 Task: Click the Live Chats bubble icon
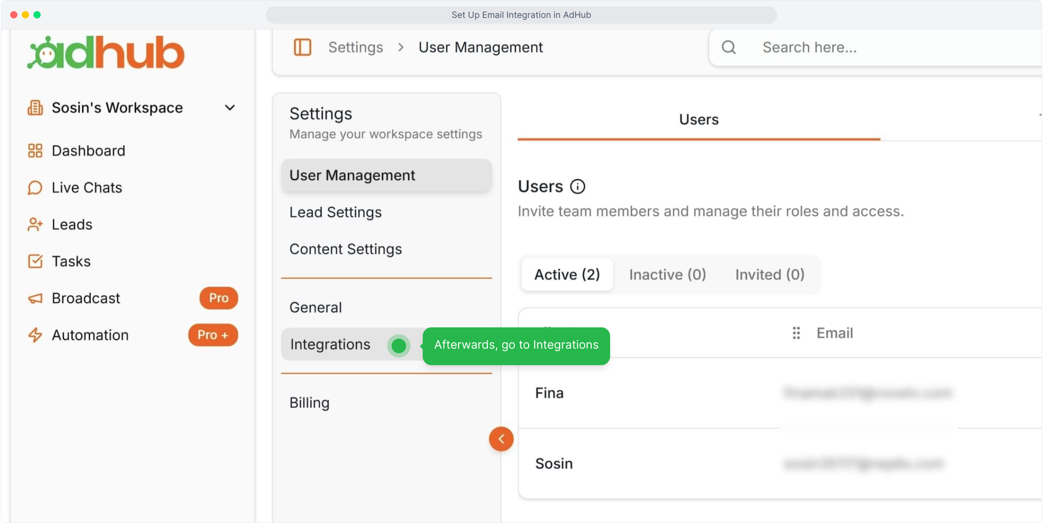point(35,187)
